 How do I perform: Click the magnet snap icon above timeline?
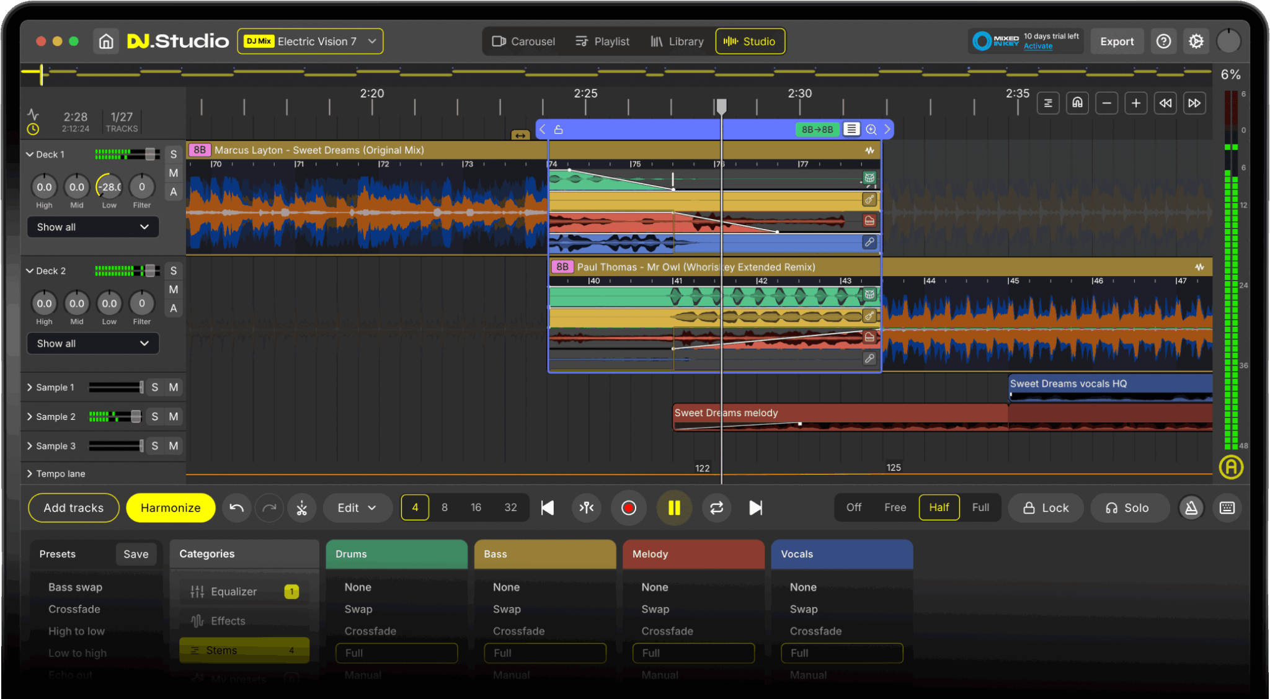(x=1077, y=103)
